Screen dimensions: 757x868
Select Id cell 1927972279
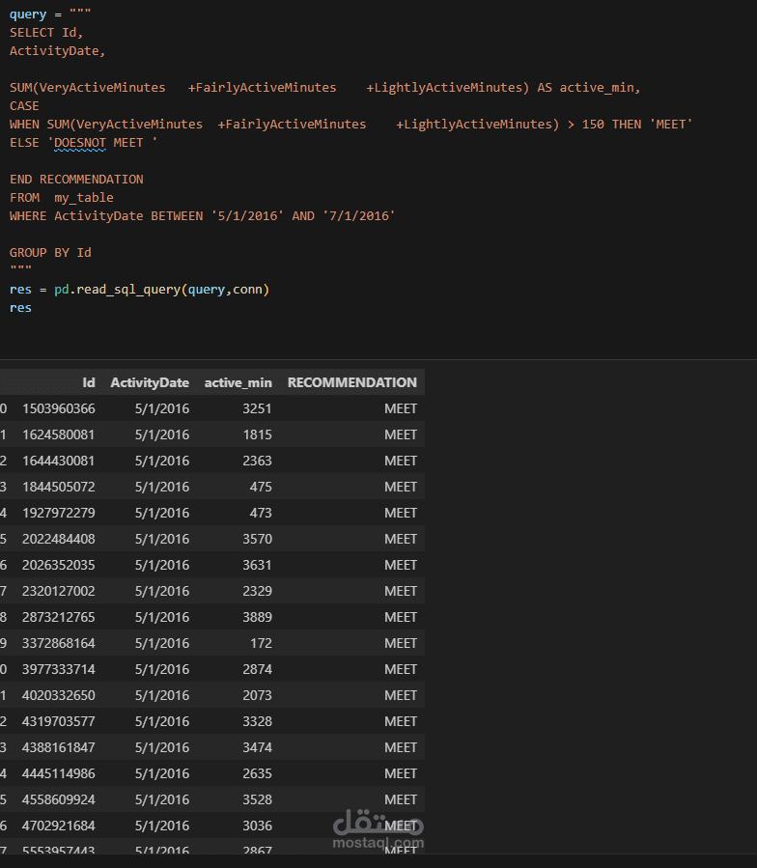(x=59, y=513)
